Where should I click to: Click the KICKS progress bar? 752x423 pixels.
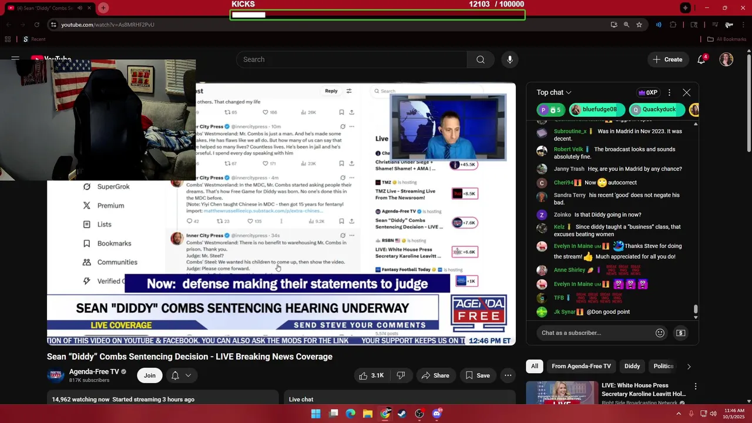pyautogui.click(x=377, y=15)
